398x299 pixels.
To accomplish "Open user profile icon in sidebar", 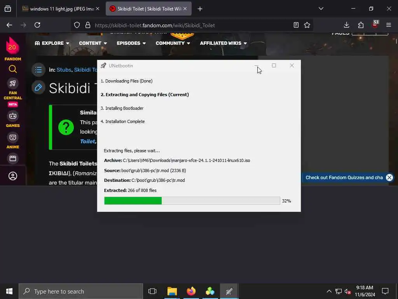I will [13, 176].
